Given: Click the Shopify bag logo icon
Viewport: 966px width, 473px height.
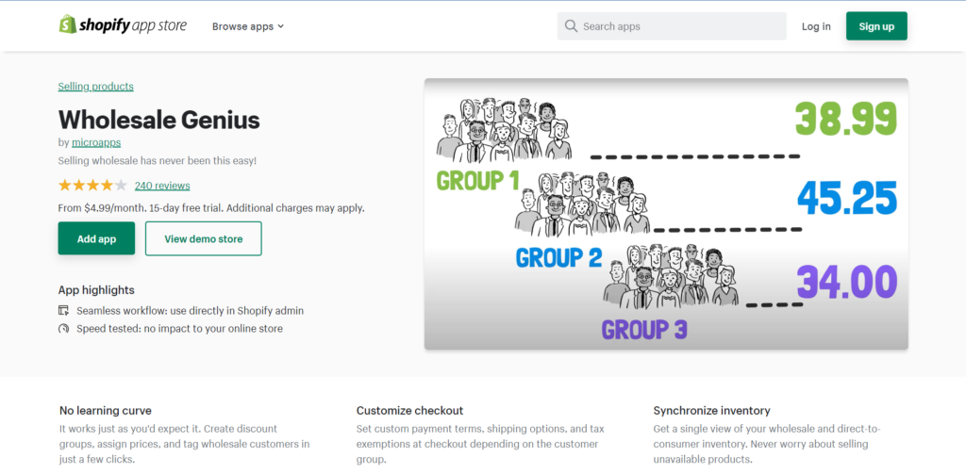Looking at the screenshot, I should pos(68,25).
